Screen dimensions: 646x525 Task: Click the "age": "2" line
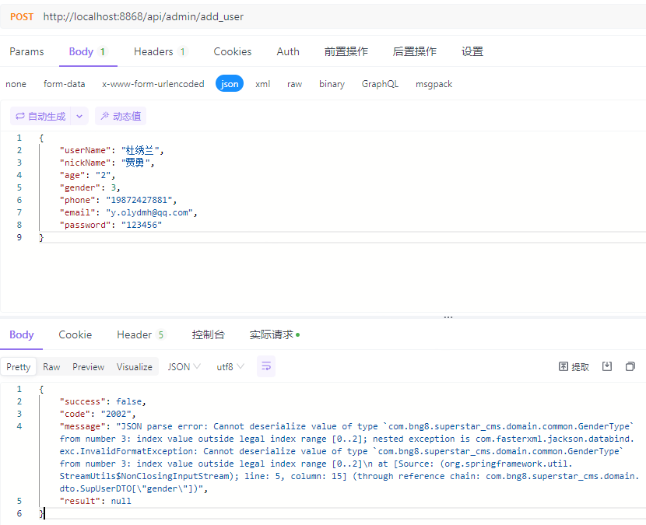(87, 176)
